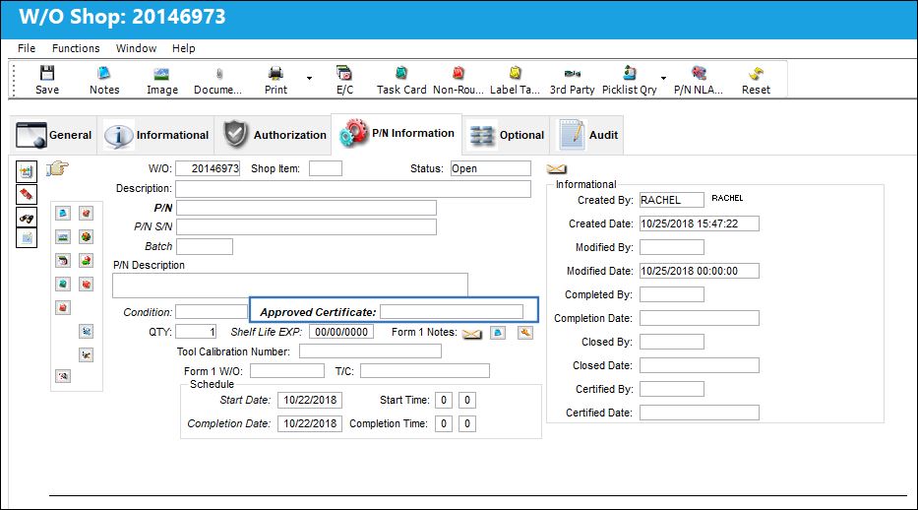918x510 pixels.
Task: Click the Modified Date field
Action: pos(699,271)
